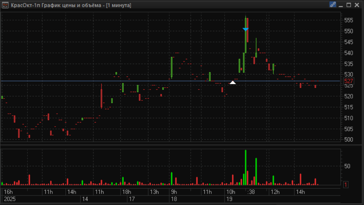Click the 530 price axis label
The image size is (364, 205).
348,75
